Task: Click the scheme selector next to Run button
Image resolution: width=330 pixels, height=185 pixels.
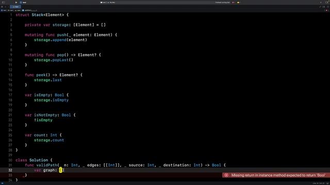Action: (23, 3)
